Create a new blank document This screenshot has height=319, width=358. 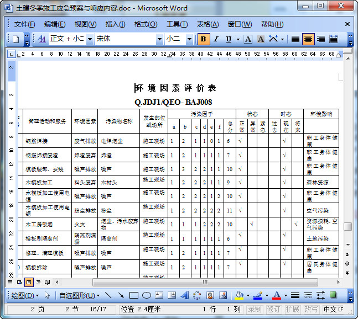click(15, 39)
